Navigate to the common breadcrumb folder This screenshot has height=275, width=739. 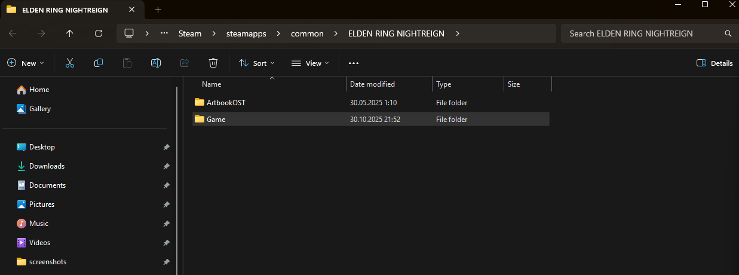click(x=307, y=33)
